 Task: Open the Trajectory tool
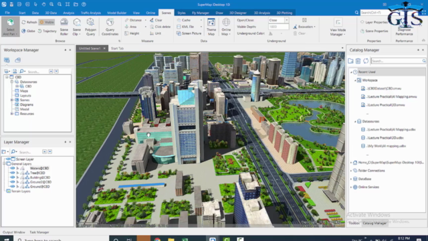[x=47, y=31]
